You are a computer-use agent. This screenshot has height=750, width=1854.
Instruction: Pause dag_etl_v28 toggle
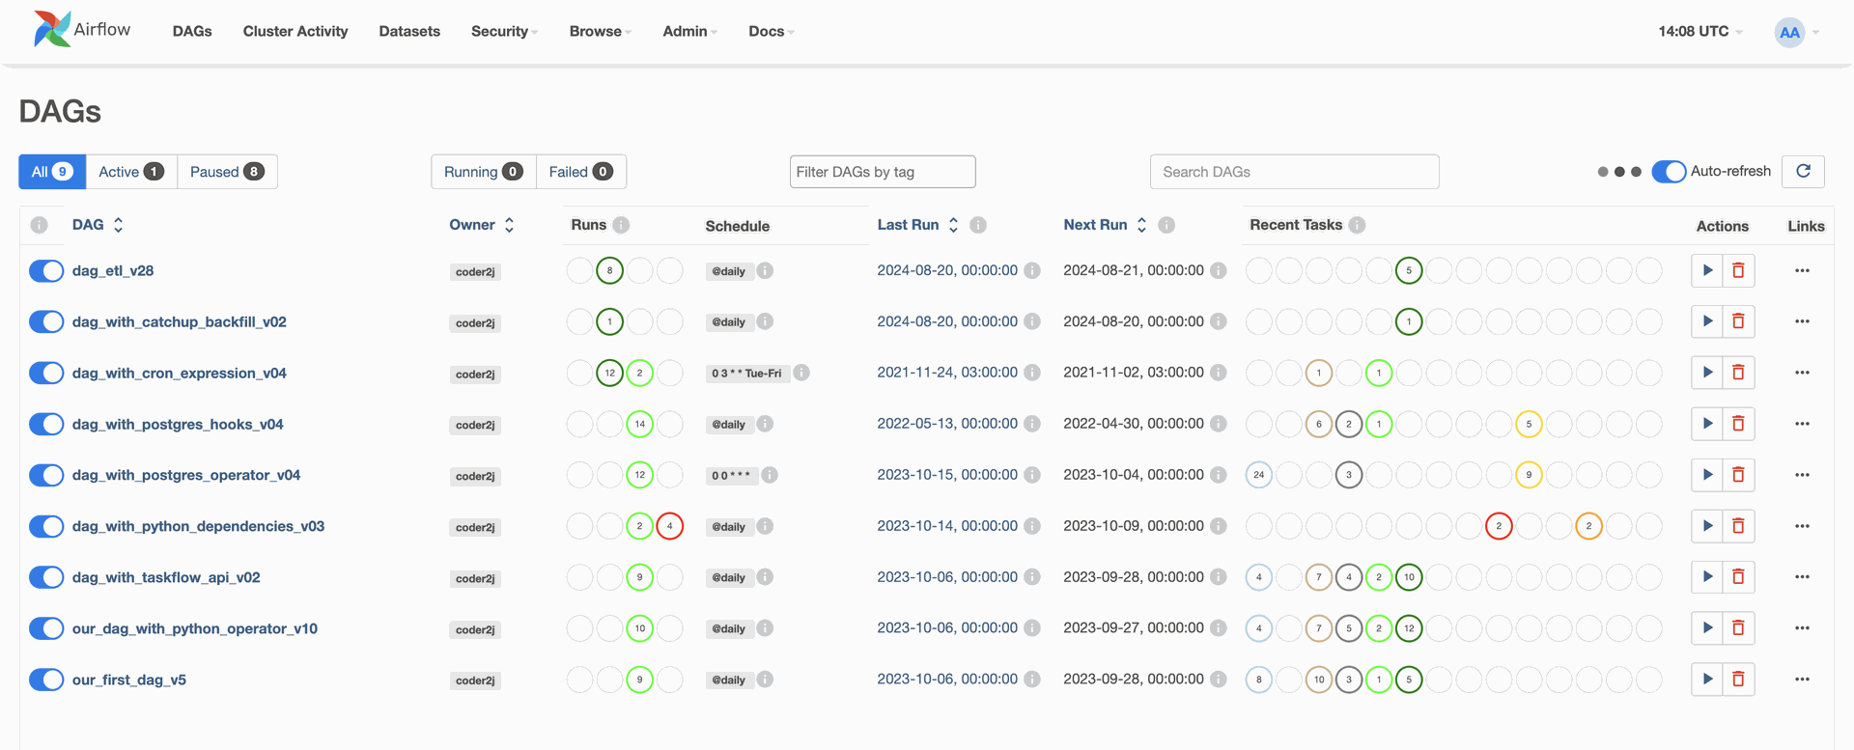click(46, 270)
